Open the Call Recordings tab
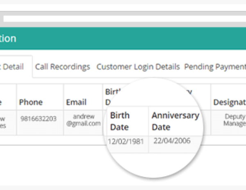Screen dimensions: 246x190 coord(62,67)
